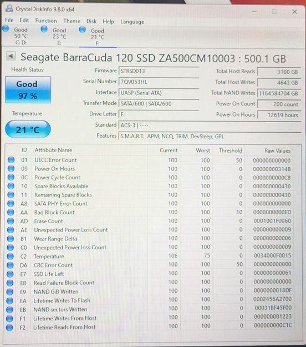
Task: Click the Power On Count value 200 count
Action: [279, 104]
